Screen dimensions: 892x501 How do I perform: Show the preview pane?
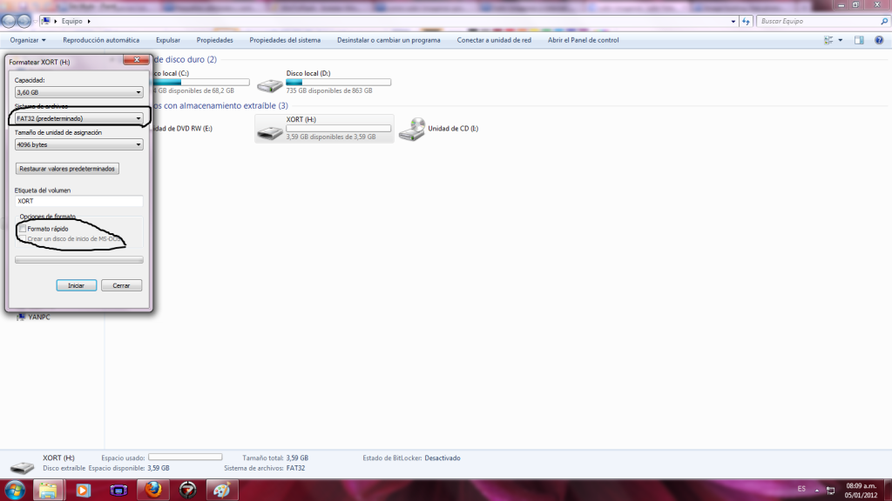[x=859, y=40]
